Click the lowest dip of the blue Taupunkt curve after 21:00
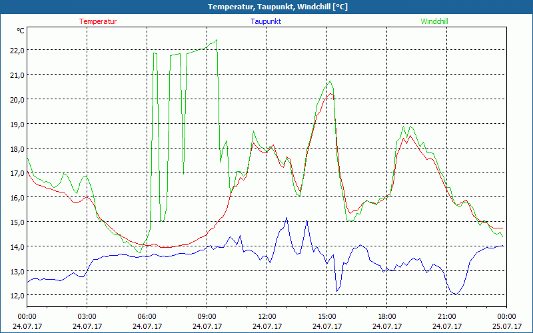Viewport: 533px width, 333px height. pyautogui.click(x=455, y=294)
